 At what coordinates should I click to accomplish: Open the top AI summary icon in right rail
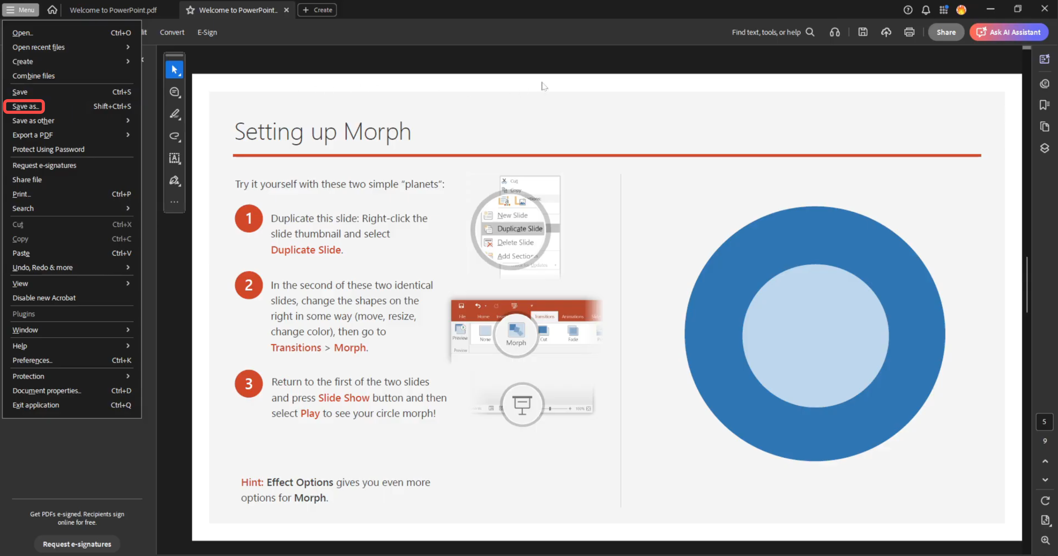1045,59
